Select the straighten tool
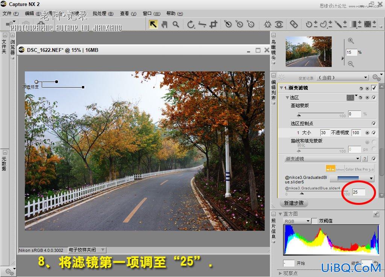This screenshot has height=277, width=385. pyautogui.click(x=202, y=24)
